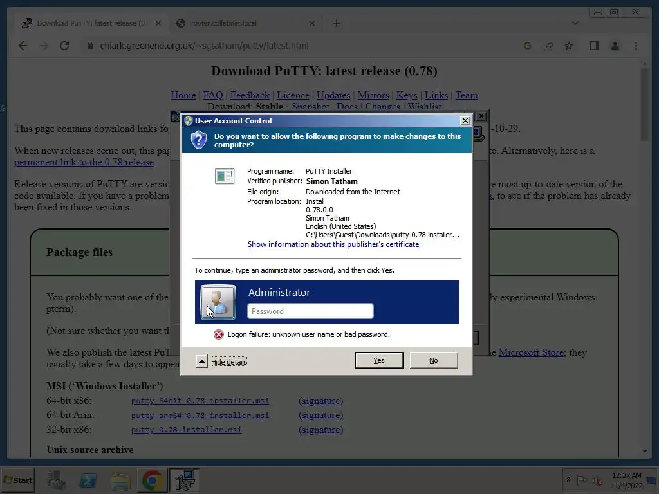Click the Google icon in address bar

(x=528, y=46)
